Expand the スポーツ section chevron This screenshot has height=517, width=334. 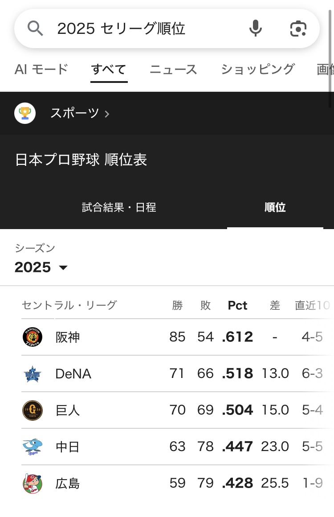[x=107, y=114]
